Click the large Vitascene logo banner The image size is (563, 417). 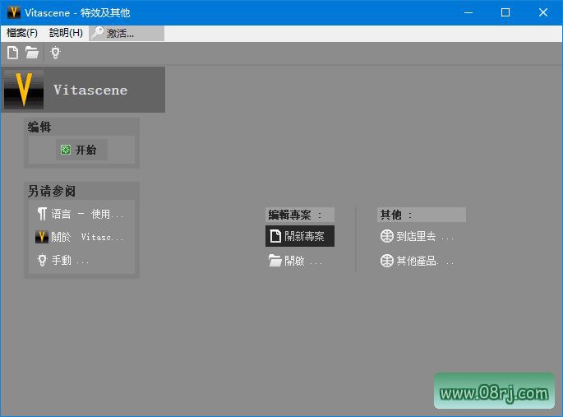pos(83,90)
